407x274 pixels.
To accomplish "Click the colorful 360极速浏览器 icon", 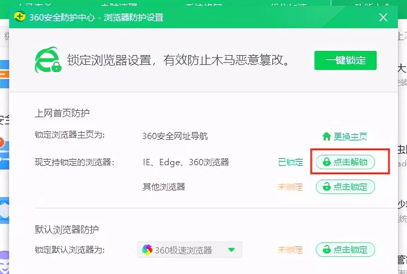I will (147, 250).
